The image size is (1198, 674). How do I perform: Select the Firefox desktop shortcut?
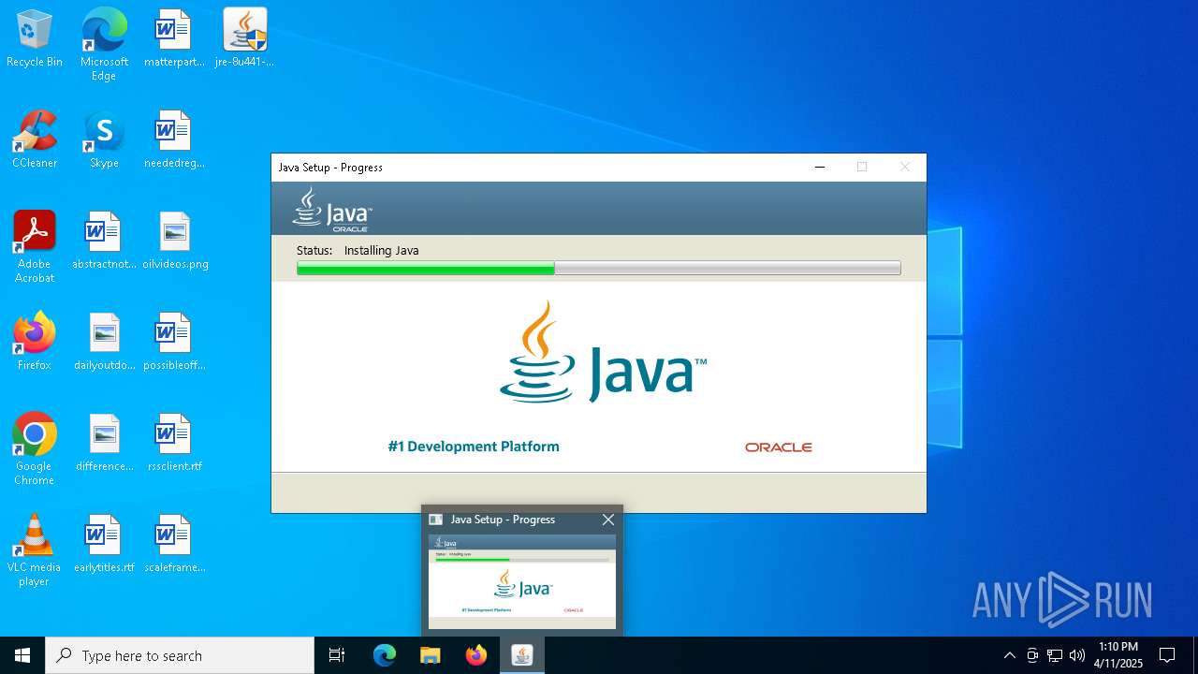click(x=35, y=342)
